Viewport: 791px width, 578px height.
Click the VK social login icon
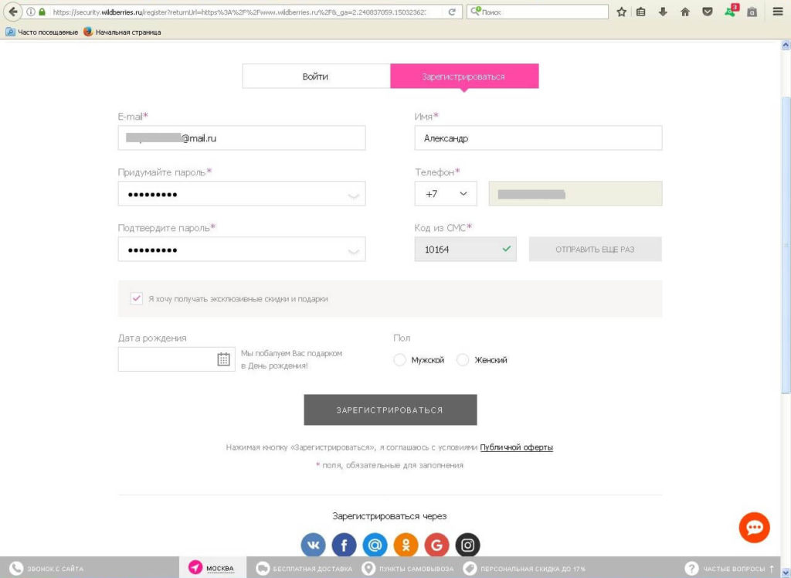coord(313,546)
